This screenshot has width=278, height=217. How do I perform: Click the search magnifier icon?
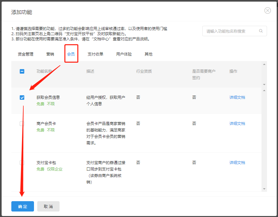261,31
